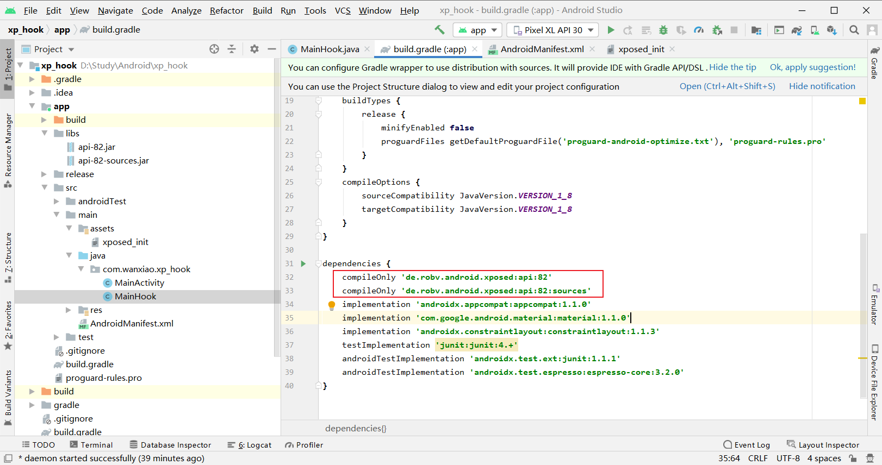
Task: Click the Sync Project with Gradle Files icon
Action: pyautogui.click(x=797, y=30)
